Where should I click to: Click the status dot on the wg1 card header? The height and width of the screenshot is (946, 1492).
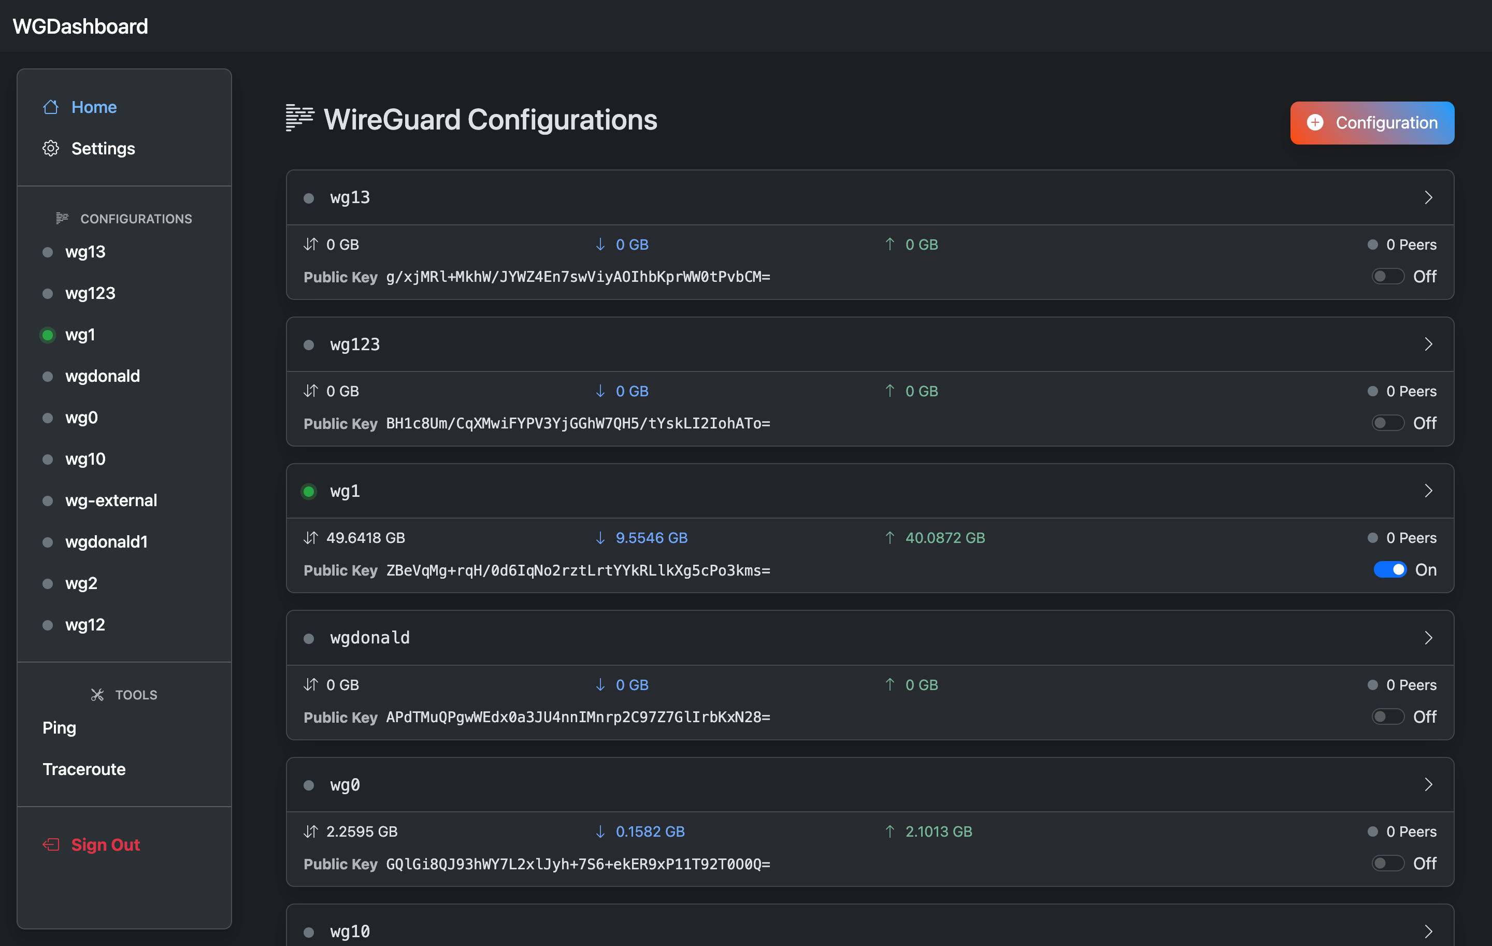[309, 491]
